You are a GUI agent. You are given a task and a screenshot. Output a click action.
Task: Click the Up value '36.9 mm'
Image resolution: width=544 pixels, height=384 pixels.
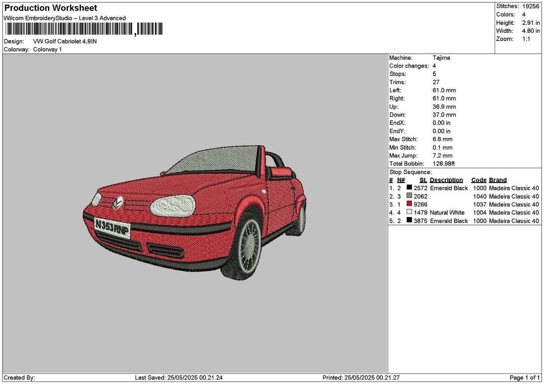(x=444, y=107)
